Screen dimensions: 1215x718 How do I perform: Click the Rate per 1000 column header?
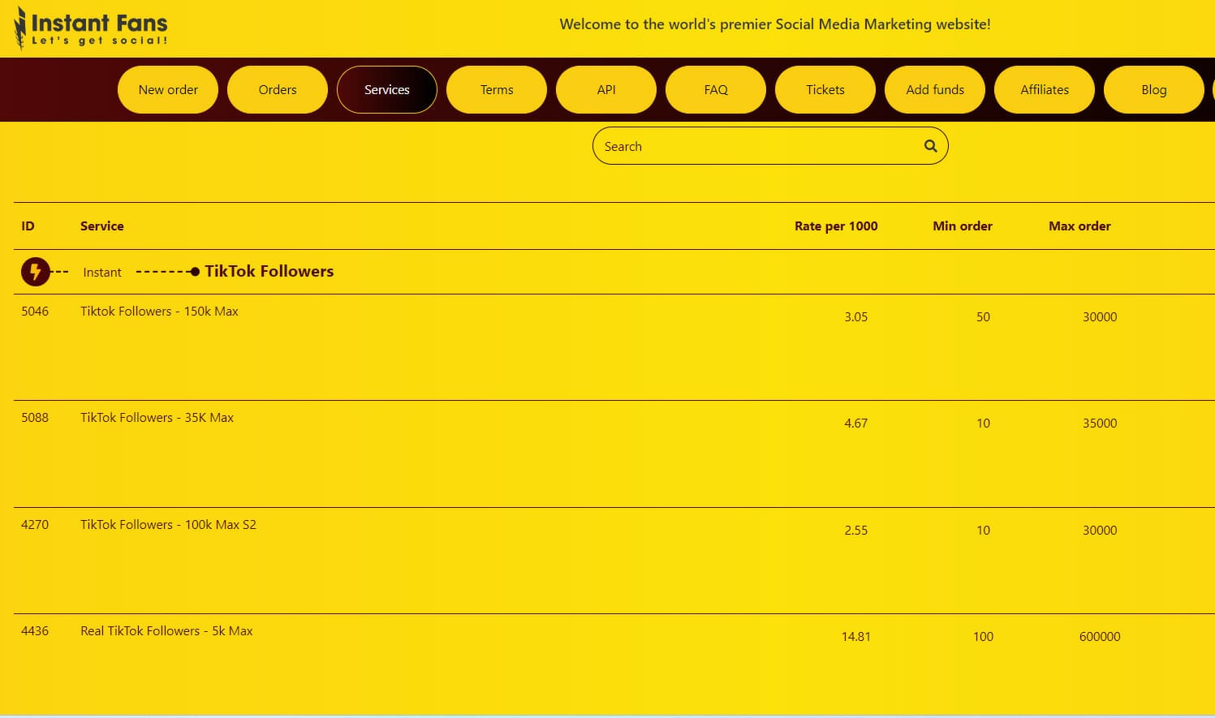pos(835,226)
